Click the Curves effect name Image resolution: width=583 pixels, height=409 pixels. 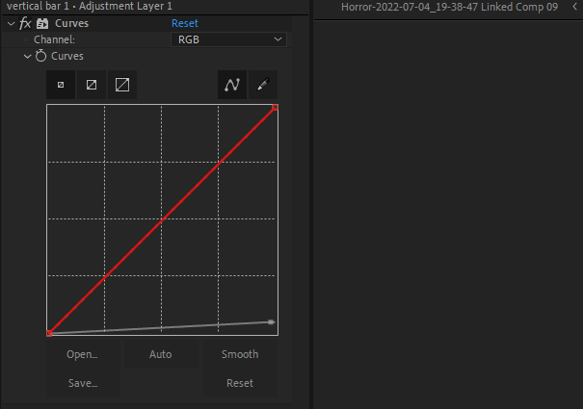click(x=71, y=23)
